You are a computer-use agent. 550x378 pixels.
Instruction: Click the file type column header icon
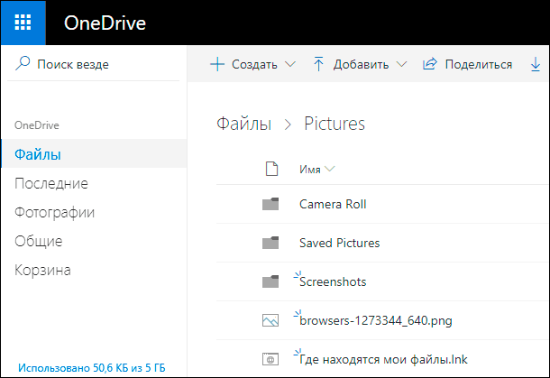(x=271, y=169)
